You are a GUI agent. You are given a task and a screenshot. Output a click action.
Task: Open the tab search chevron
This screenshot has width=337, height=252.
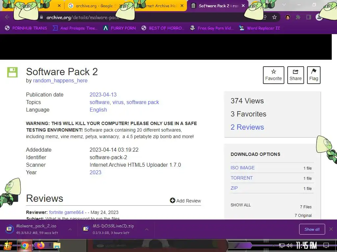[284, 5]
